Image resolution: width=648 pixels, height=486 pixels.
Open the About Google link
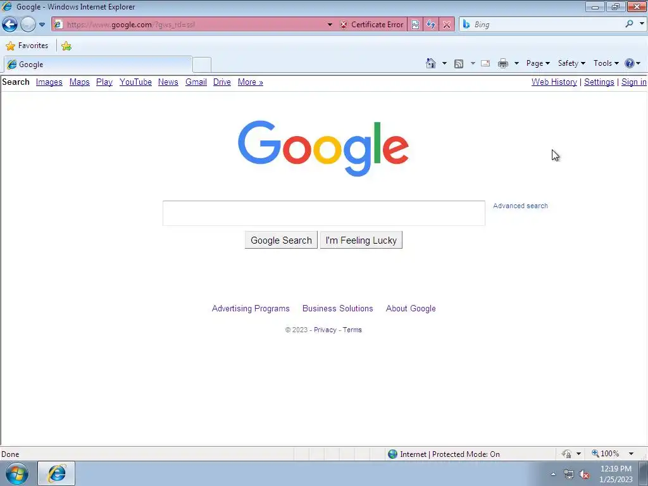tap(411, 308)
